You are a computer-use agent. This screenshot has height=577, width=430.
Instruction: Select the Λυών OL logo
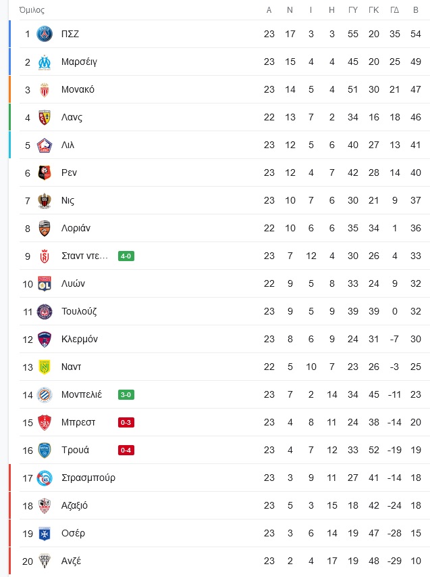tap(45, 283)
